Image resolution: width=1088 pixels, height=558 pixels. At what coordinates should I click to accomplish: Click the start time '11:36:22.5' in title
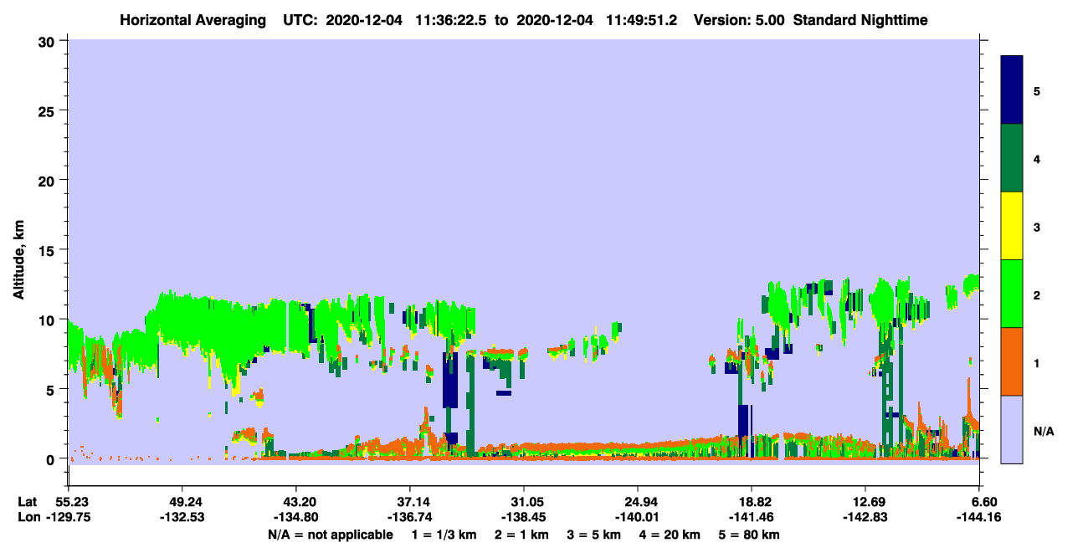tap(452, 19)
